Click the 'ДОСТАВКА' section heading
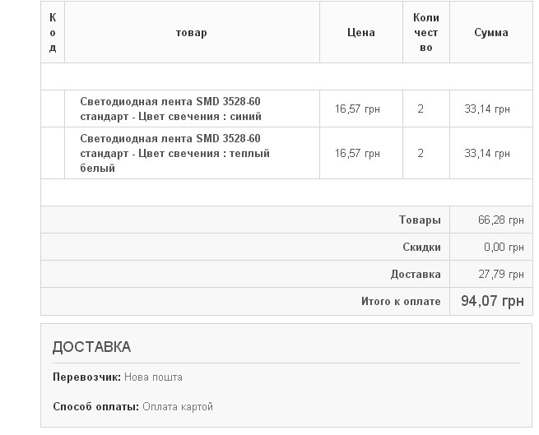The image size is (539, 435). tap(91, 347)
